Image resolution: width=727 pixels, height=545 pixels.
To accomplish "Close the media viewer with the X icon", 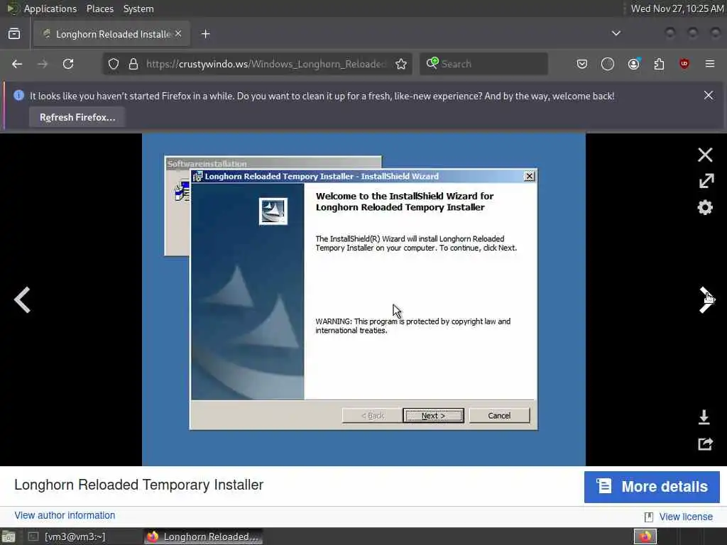I will [x=705, y=155].
